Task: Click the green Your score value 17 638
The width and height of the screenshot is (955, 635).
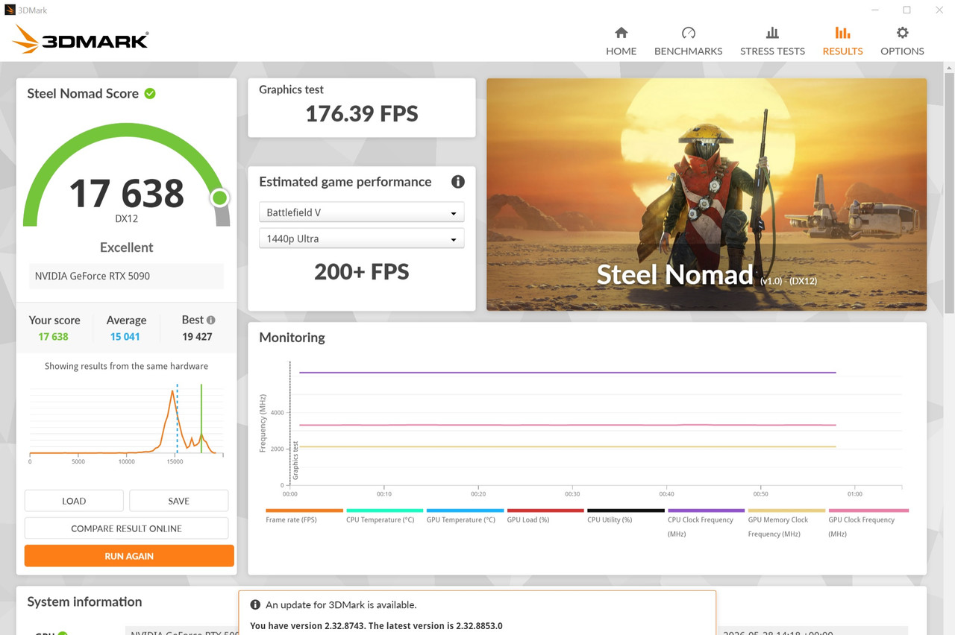Action: 53,337
